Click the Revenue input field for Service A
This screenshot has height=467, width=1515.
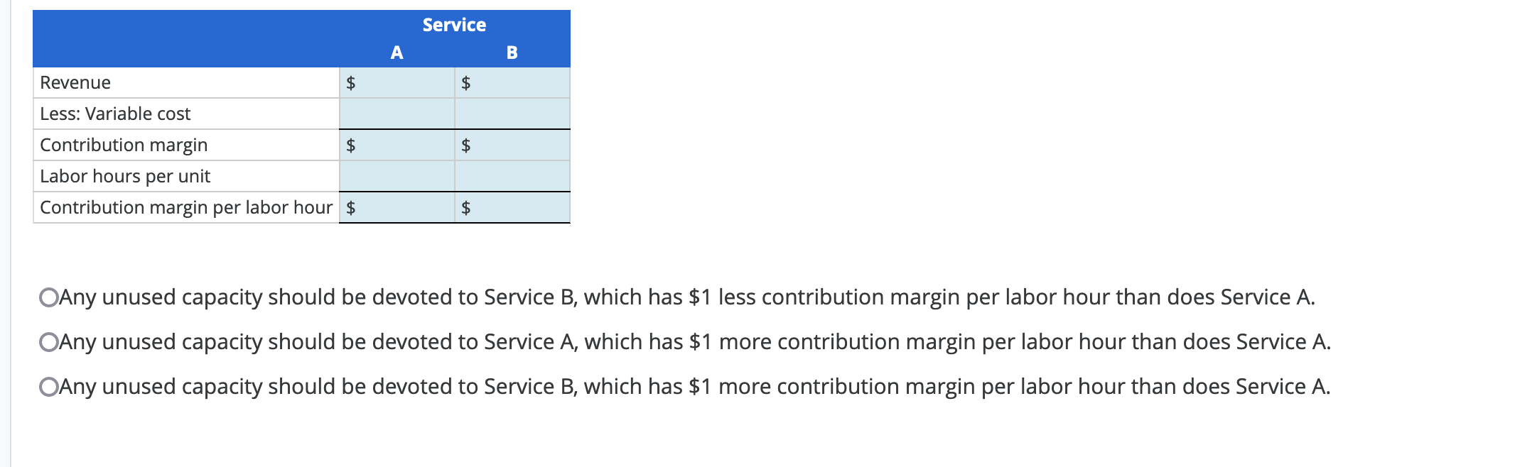tap(398, 82)
